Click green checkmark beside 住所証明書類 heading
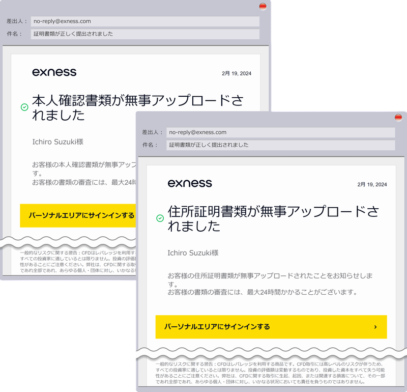The width and height of the screenshot is (407, 392). 160,218
